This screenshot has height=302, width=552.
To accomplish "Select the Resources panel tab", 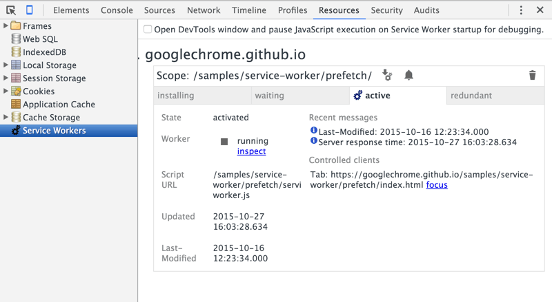I will pyautogui.click(x=339, y=10).
